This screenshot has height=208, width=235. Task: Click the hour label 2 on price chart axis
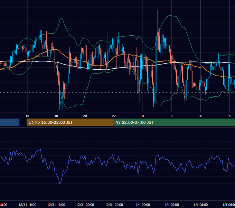[172, 116]
